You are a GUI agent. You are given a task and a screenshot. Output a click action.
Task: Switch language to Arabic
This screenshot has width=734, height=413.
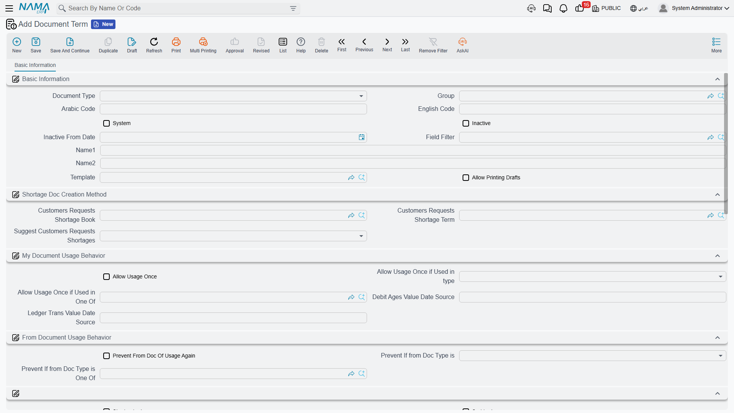pos(639,8)
